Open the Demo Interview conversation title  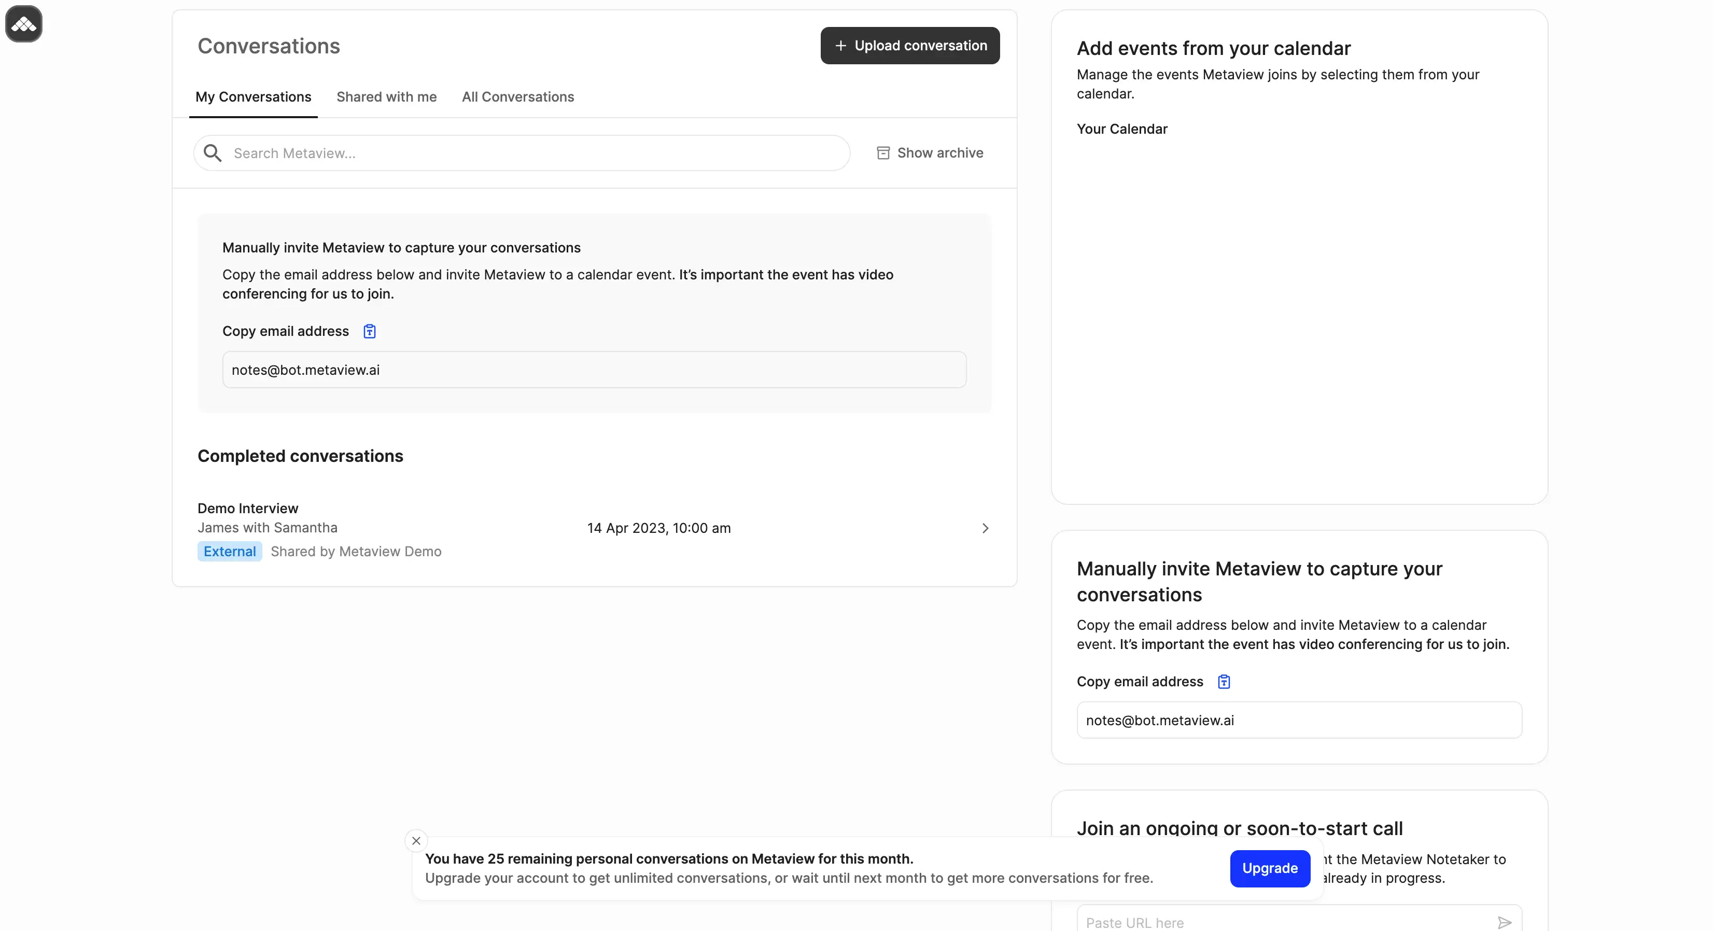(x=247, y=508)
